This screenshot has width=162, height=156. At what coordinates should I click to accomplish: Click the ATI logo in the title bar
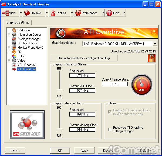click(4, 4)
